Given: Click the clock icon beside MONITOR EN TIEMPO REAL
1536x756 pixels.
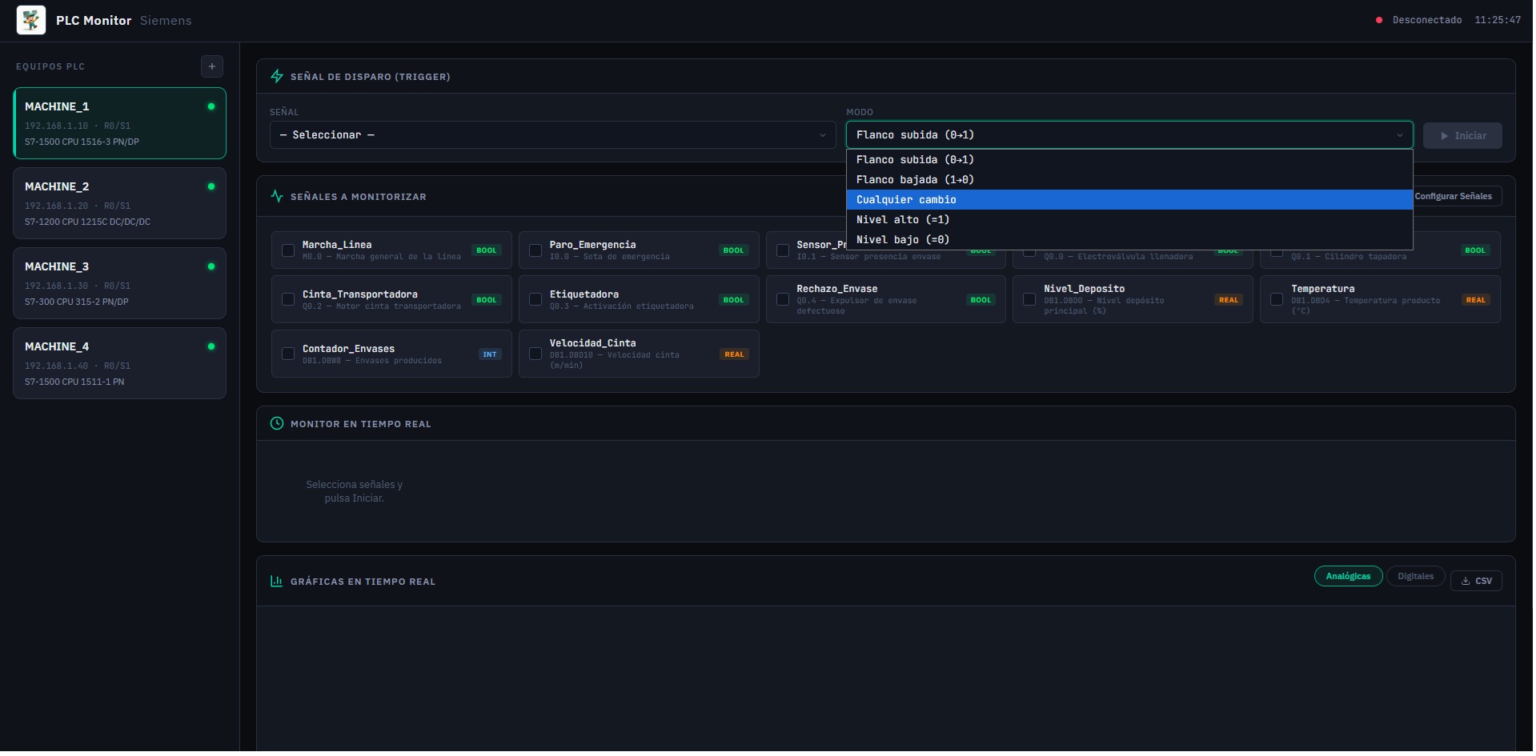Looking at the screenshot, I should click(x=276, y=423).
